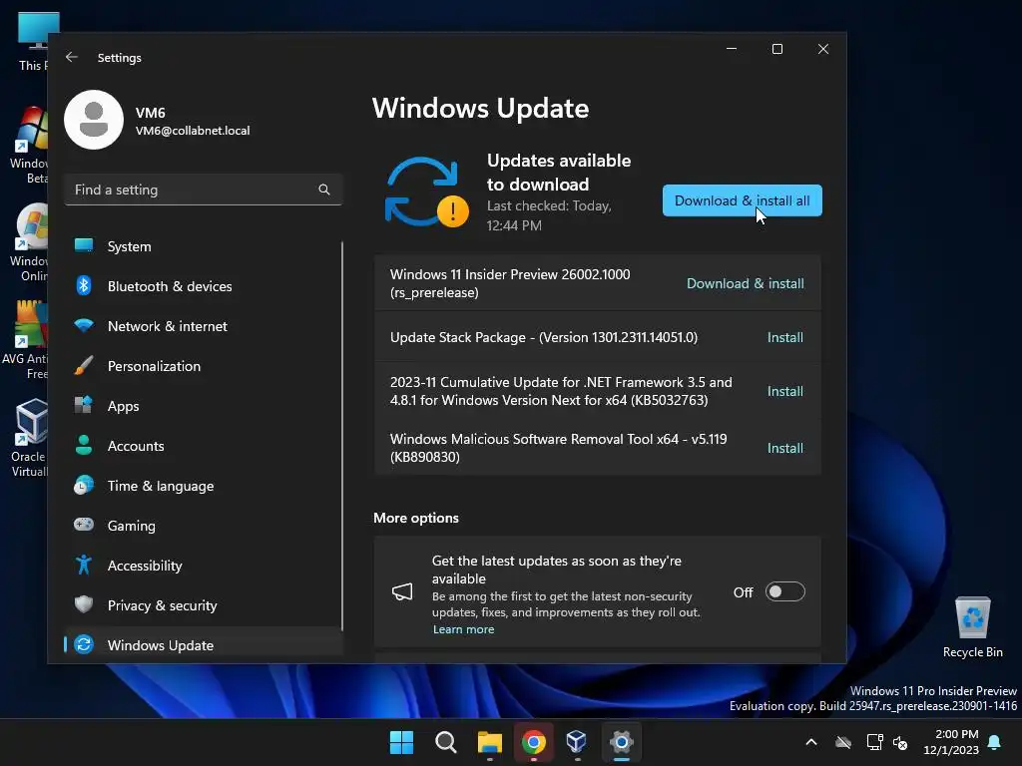Click the muted volume tray icon
Image resolution: width=1022 pixels, height=766 pixels.
click(900, 742)
